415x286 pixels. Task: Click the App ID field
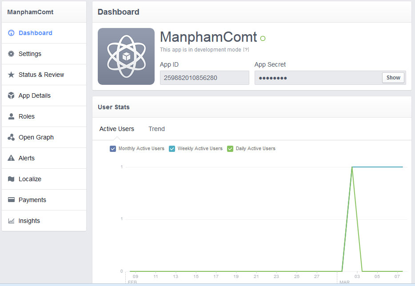(x=204, y=78)
